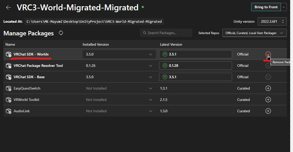
Task: Click minus icon for VRChat SDK - Base
Action: [x=268, y=77]
